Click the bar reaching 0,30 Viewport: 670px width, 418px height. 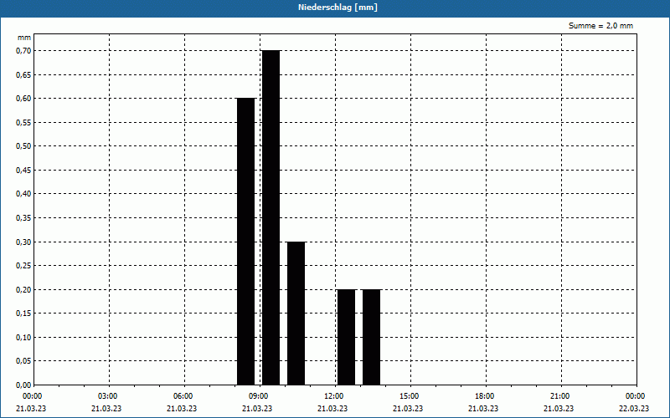coord(296,313)
